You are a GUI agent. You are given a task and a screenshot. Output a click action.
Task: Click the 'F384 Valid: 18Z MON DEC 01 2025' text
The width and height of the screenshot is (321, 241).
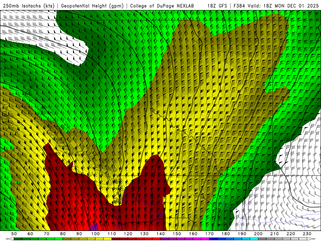coord(276,6)
